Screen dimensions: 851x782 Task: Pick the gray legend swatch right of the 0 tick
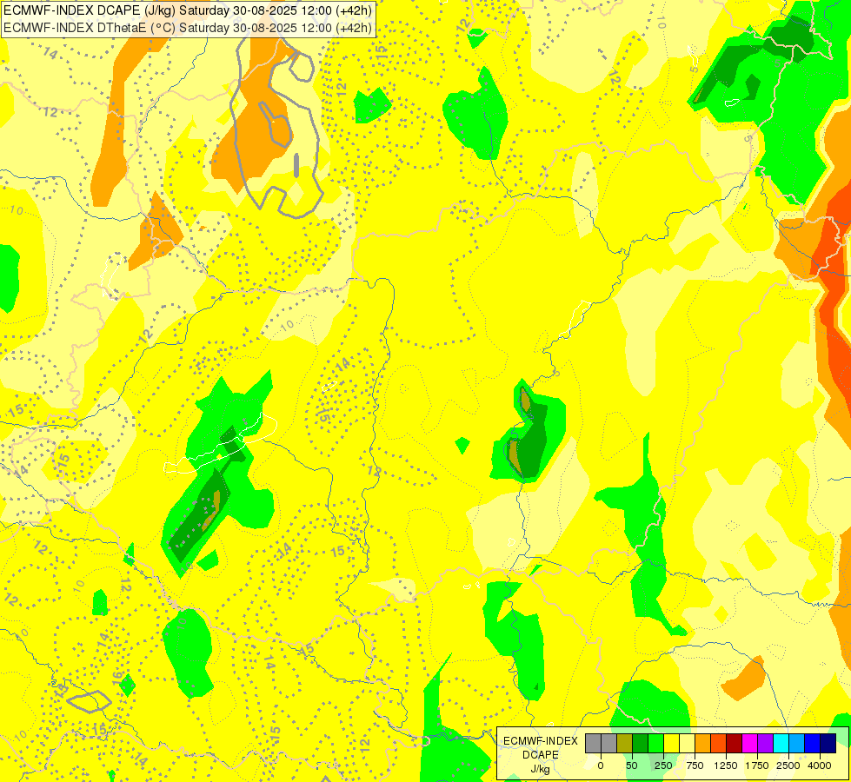tap(609, 744)
